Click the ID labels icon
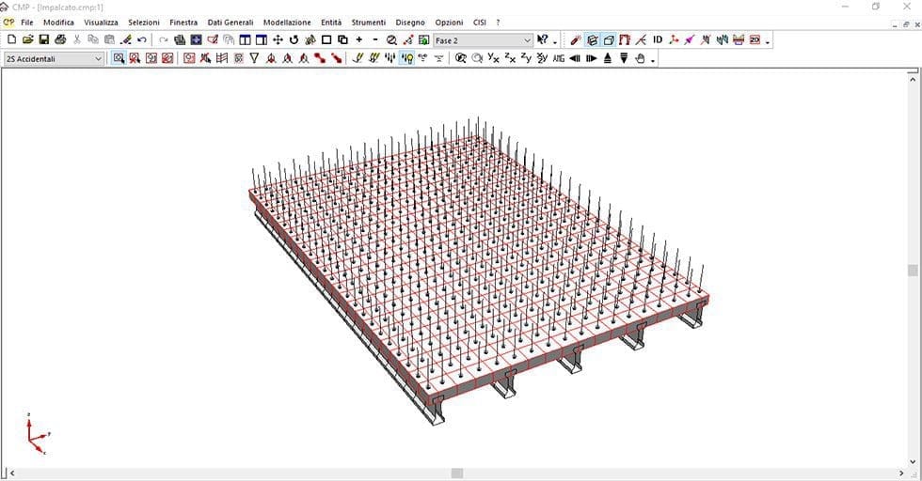The height and width of the screenshot is (481, 922). click(658, 40)
